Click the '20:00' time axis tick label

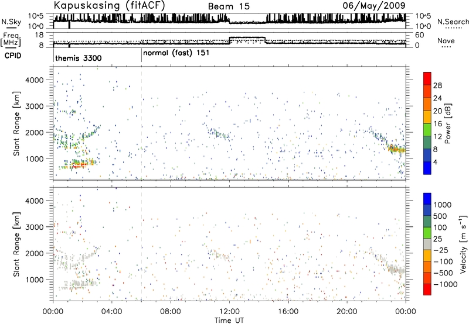coord(347,312)
